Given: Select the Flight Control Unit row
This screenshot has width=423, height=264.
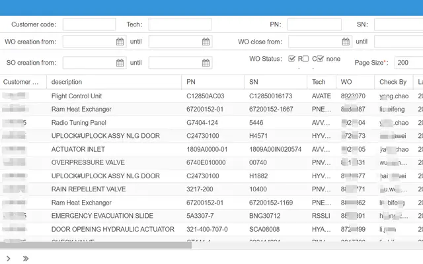Looking at the screenshot, I should [x=211, y=96].
